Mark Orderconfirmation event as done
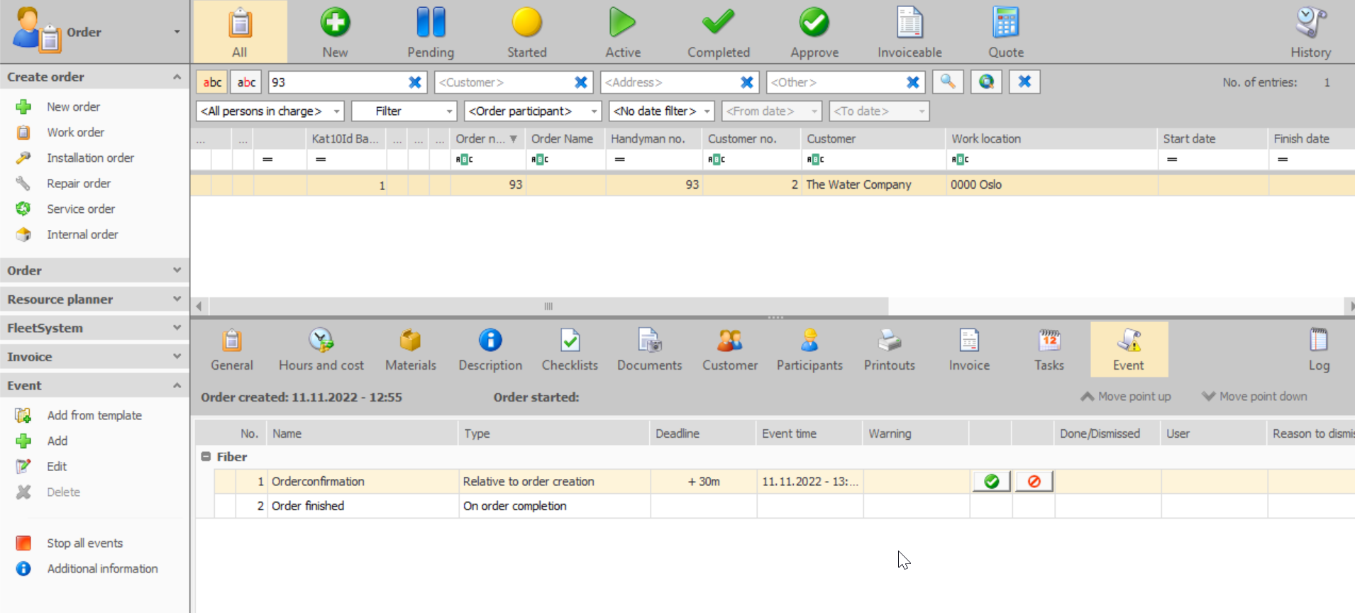The height and width of the screenshot is (613, 1355). (x=992, y=482)
